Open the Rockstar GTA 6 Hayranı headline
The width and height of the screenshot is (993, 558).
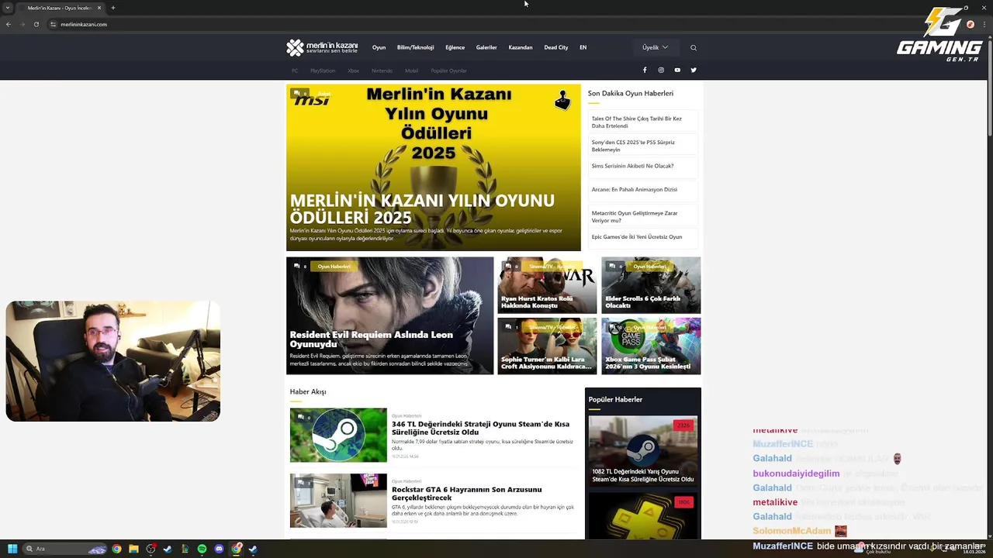pos(467,494)
